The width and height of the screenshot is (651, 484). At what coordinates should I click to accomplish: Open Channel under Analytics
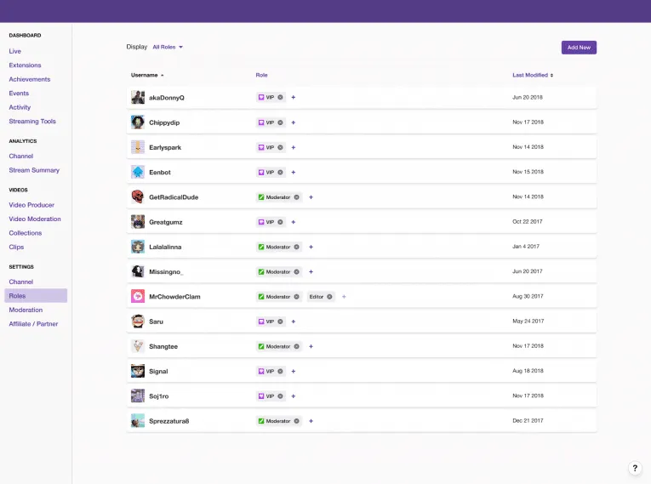(20, 156)
